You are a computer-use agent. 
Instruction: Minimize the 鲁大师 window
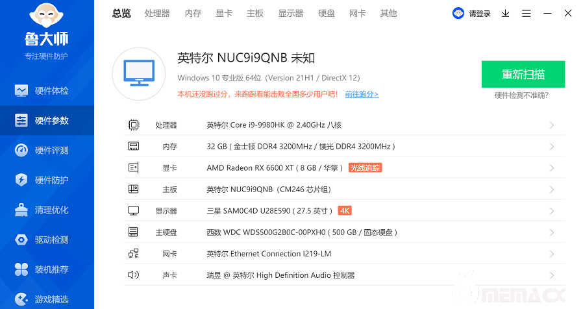547,14
